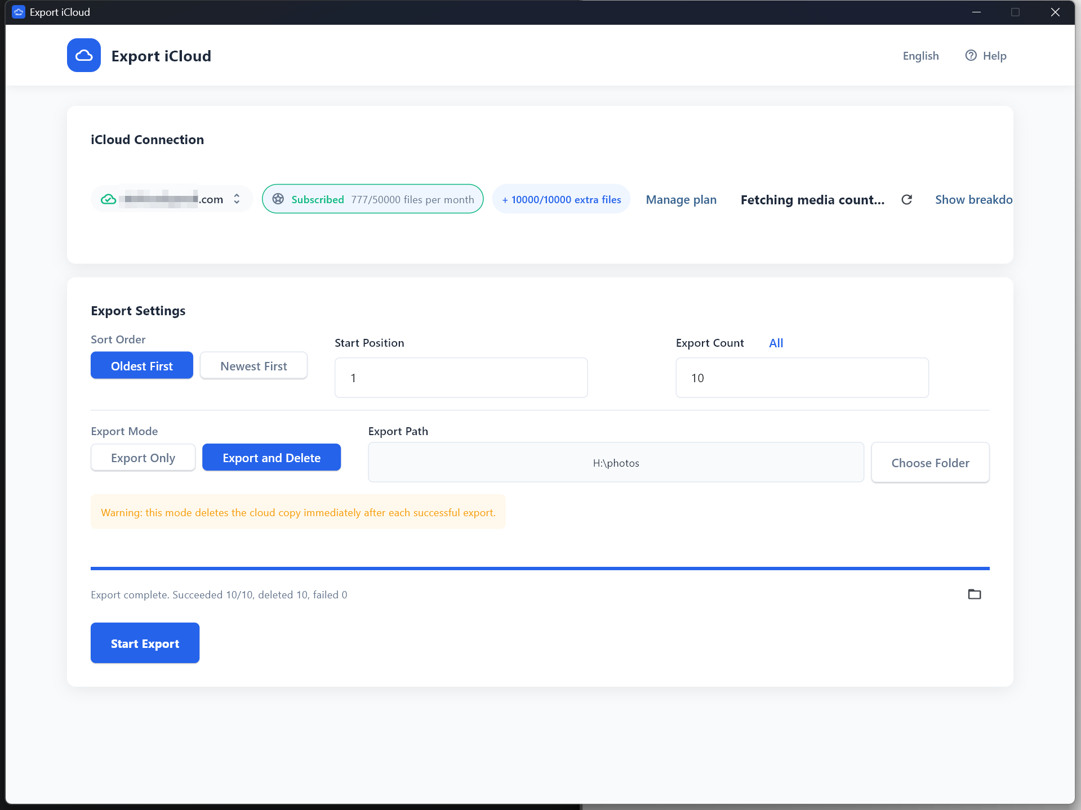Open the Help menu item
The width and height of the screenshot is (1081, 810).
995,55
